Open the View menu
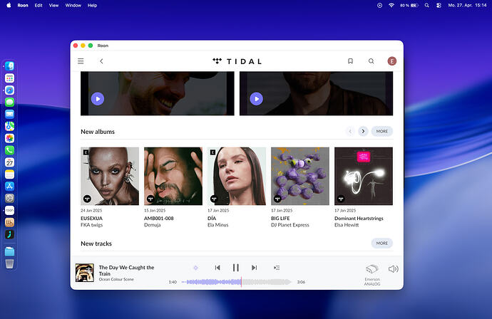Image resolution: width=492 pixels, height=319 pixels. pos(53,5)
